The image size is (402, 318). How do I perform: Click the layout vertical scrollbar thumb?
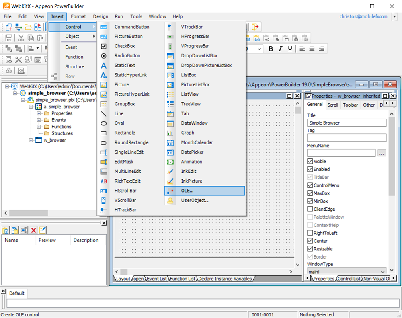(x=297, y=110)
